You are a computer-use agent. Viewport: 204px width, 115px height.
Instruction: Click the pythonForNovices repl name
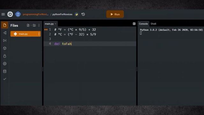pyautogui.click(x=62, y=14)
